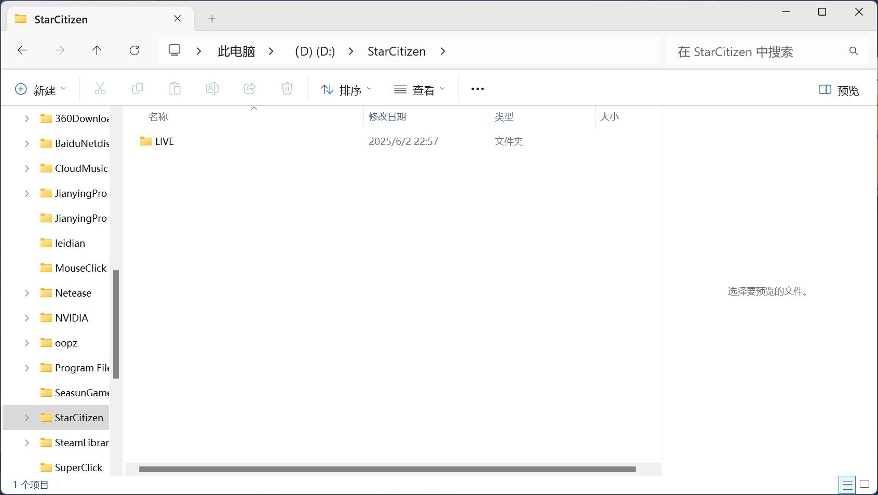The image size is (878, 495).
Task: Switch to large icons view in status bar
Action: point(865,485)
